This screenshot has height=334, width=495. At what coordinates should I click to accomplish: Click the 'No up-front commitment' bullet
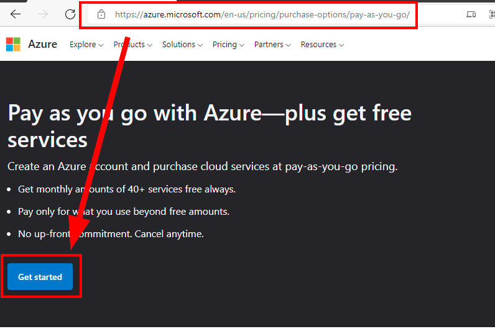coord(111,234)
